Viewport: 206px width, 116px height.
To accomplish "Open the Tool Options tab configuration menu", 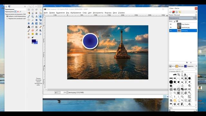I will pos(25,6).
